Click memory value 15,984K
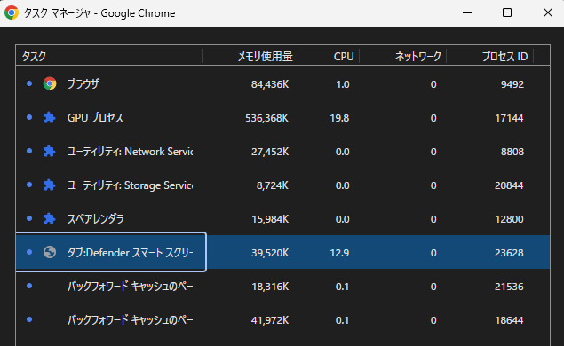Viewport: 564px width, 346px height. tap(270, 219)
